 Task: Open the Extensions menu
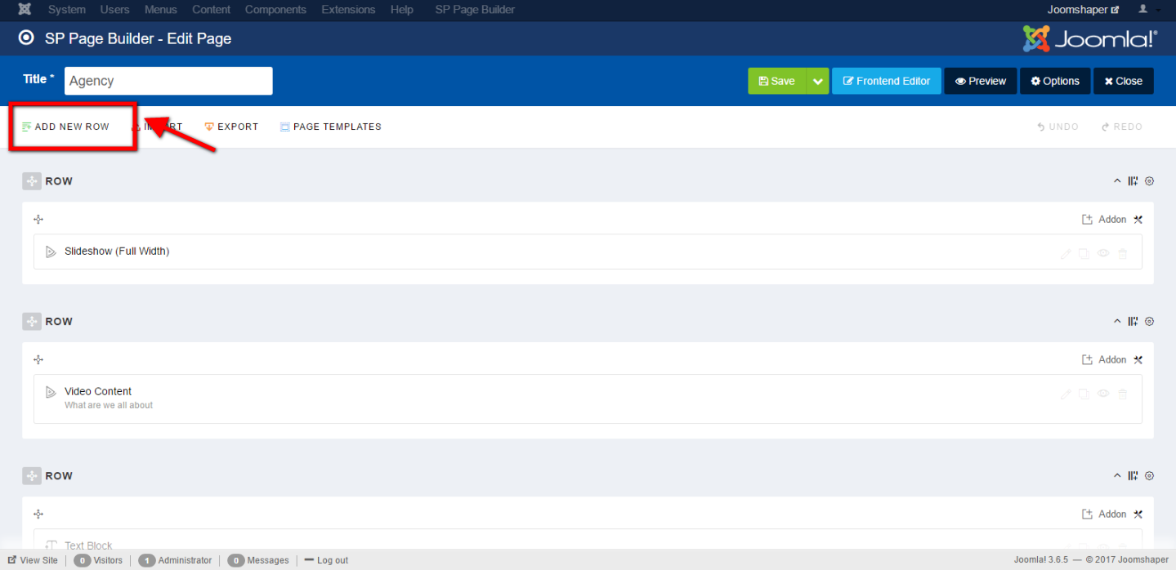pos(348,10)
